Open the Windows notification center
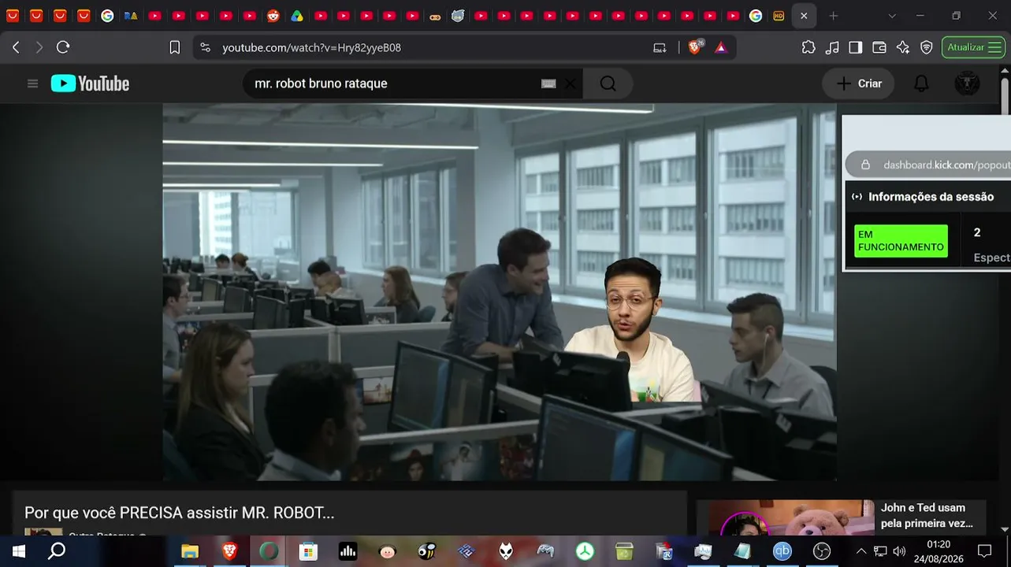Viewport: 1011px width, 567px height. (984, 551)
